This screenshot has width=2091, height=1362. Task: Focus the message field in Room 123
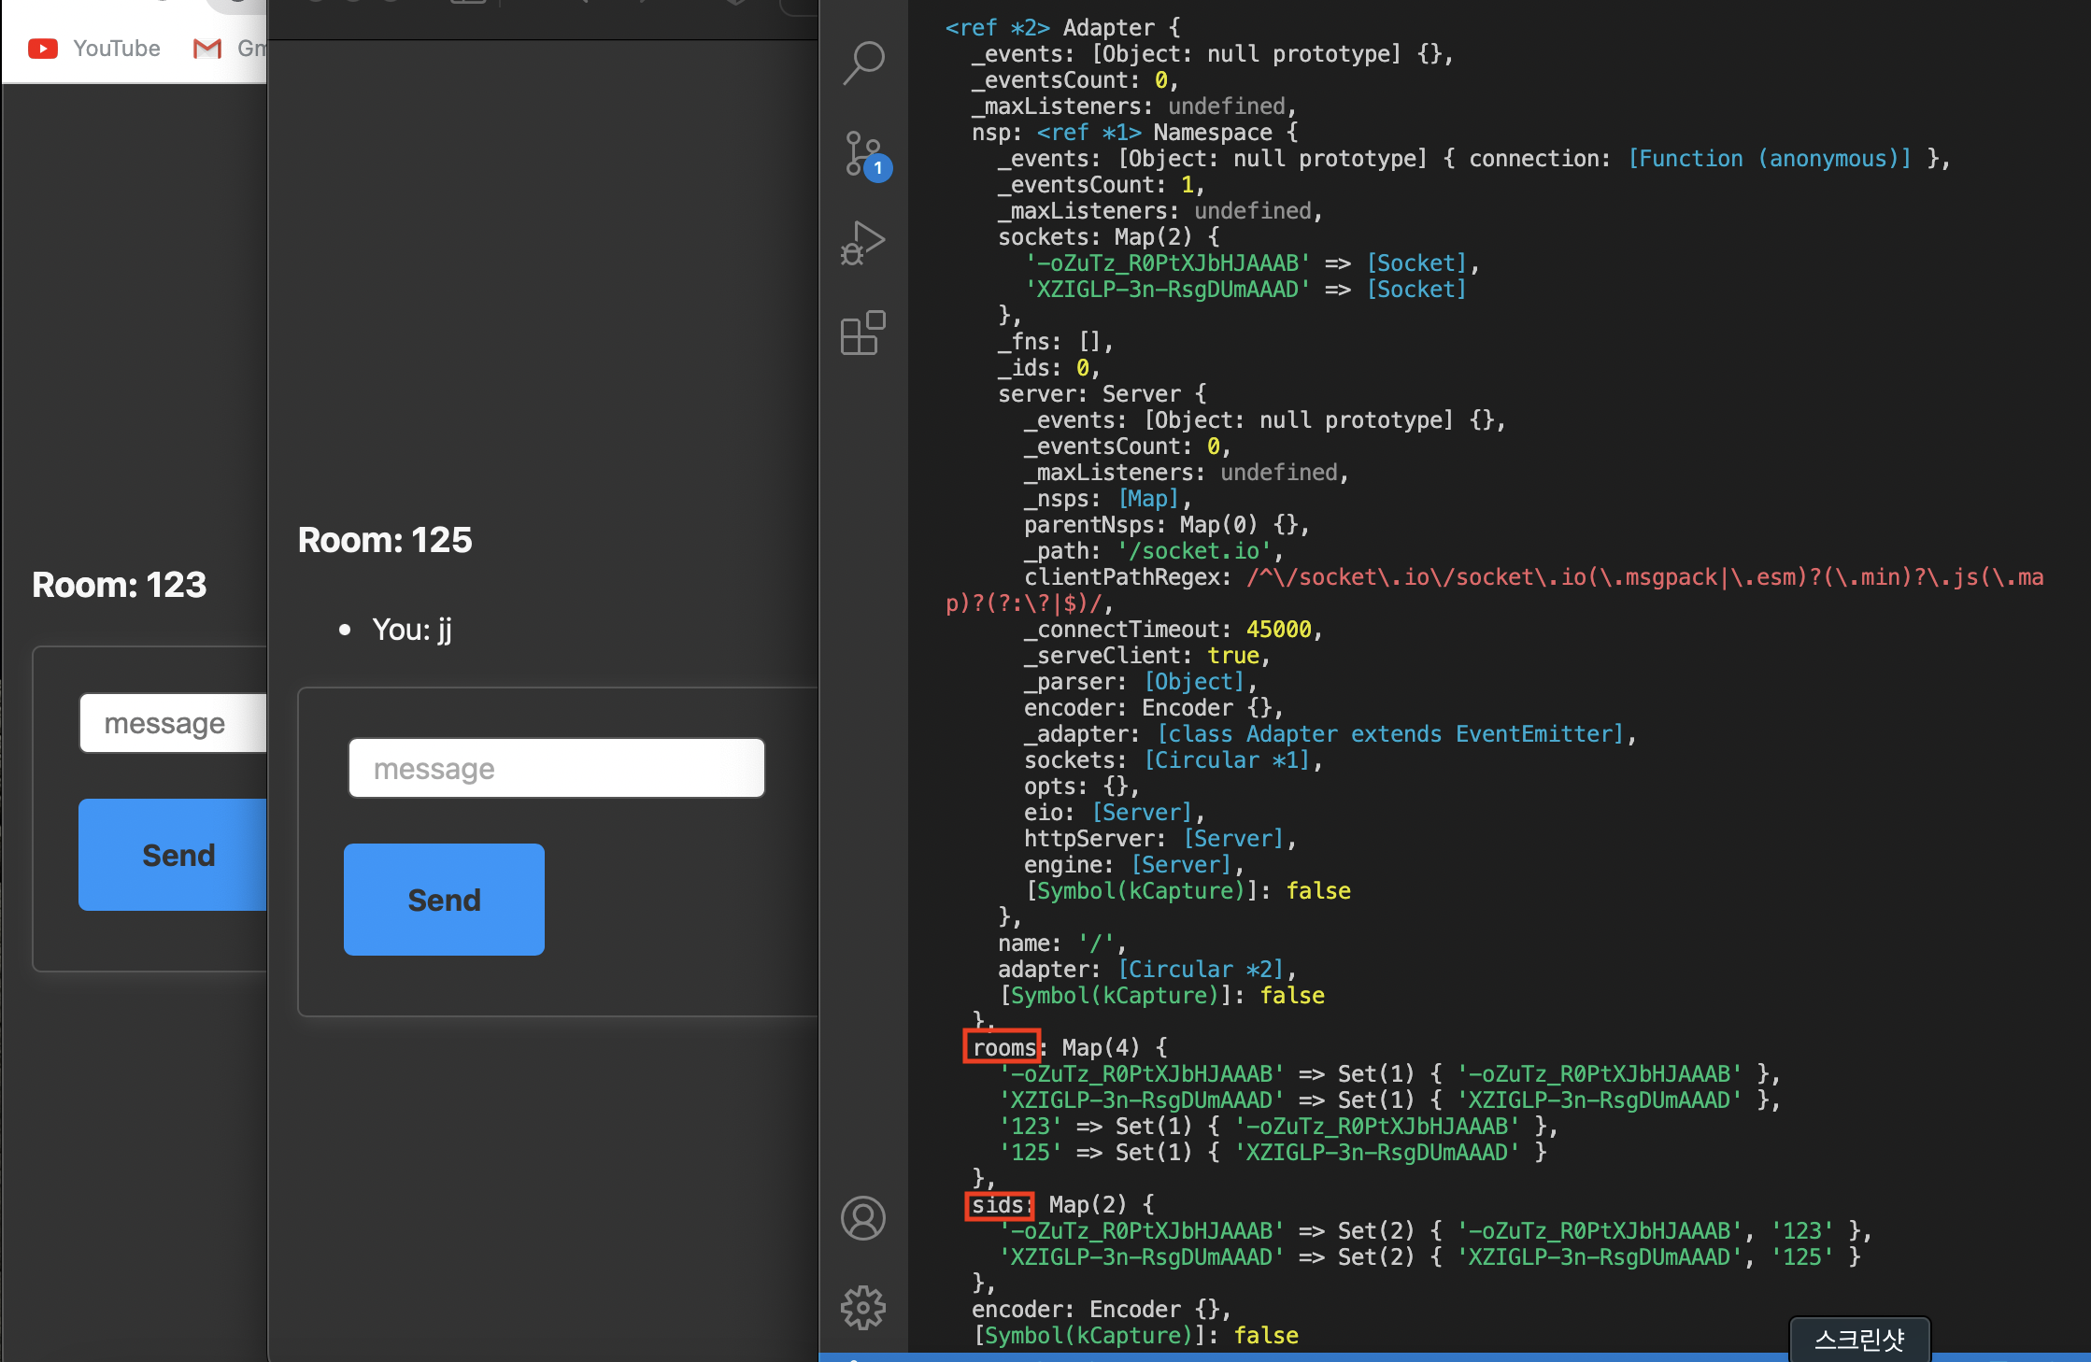click(174, 723)
